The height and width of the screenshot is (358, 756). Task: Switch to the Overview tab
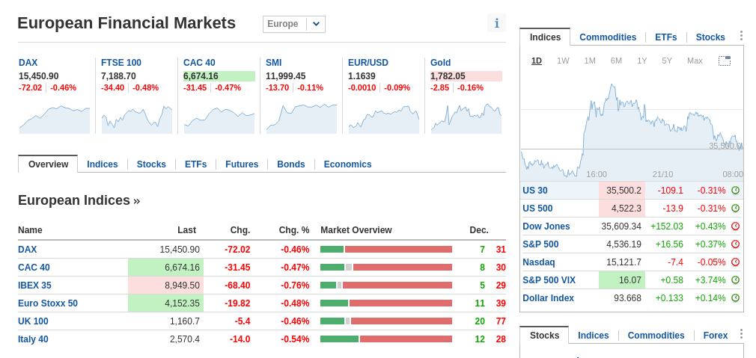(48, 164)
